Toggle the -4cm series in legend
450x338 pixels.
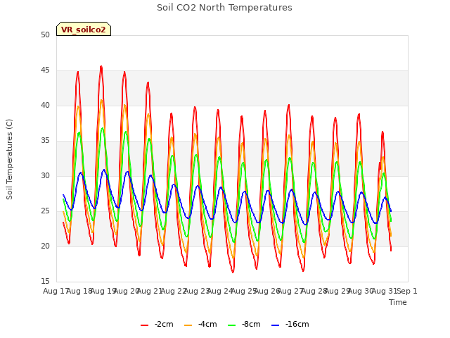pyautogui.click(x=200, y=325)
